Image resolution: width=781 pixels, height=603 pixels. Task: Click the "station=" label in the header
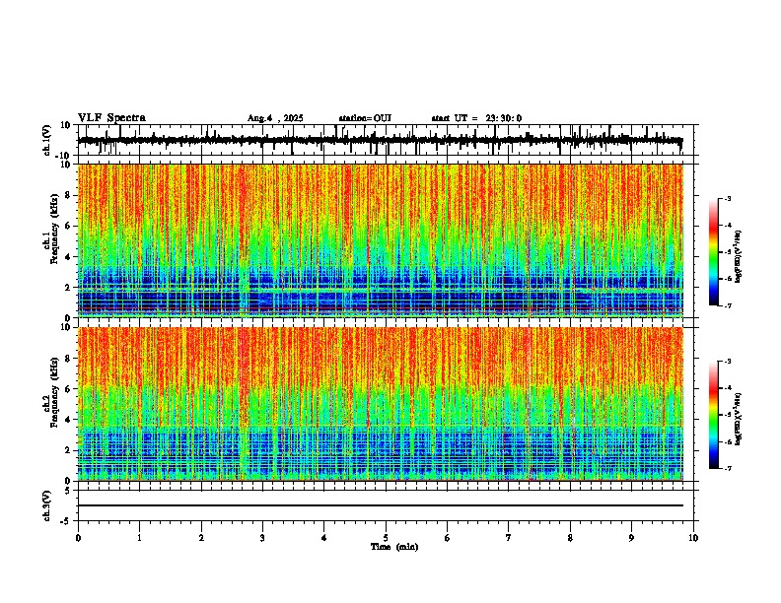[356, 118]
